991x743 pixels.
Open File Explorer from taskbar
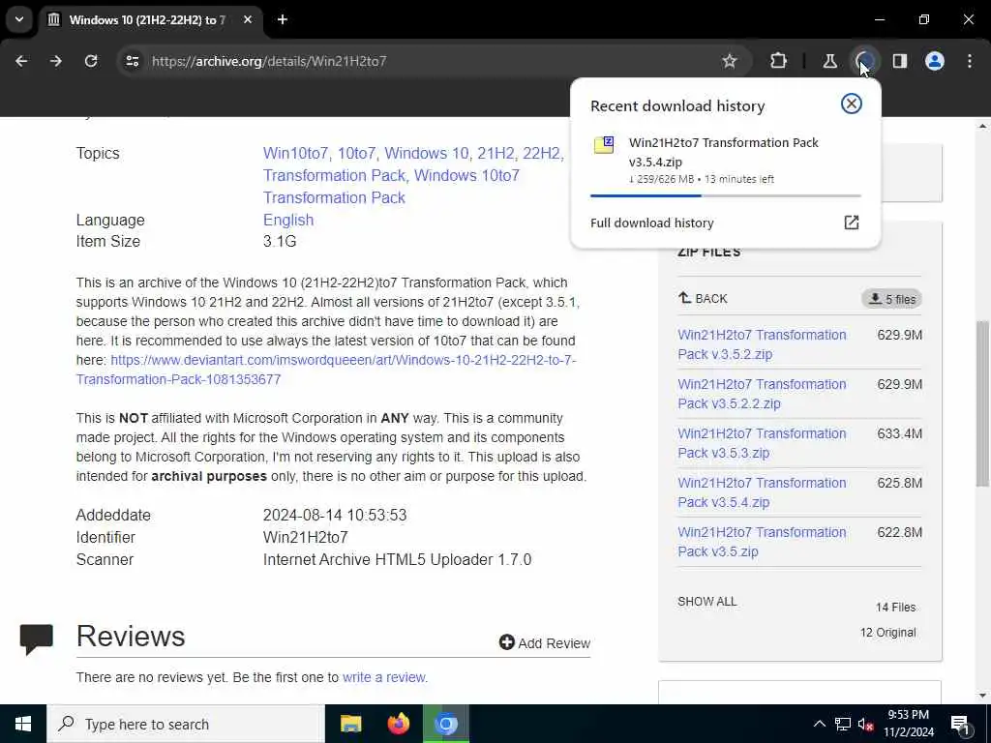coord(350,724)
